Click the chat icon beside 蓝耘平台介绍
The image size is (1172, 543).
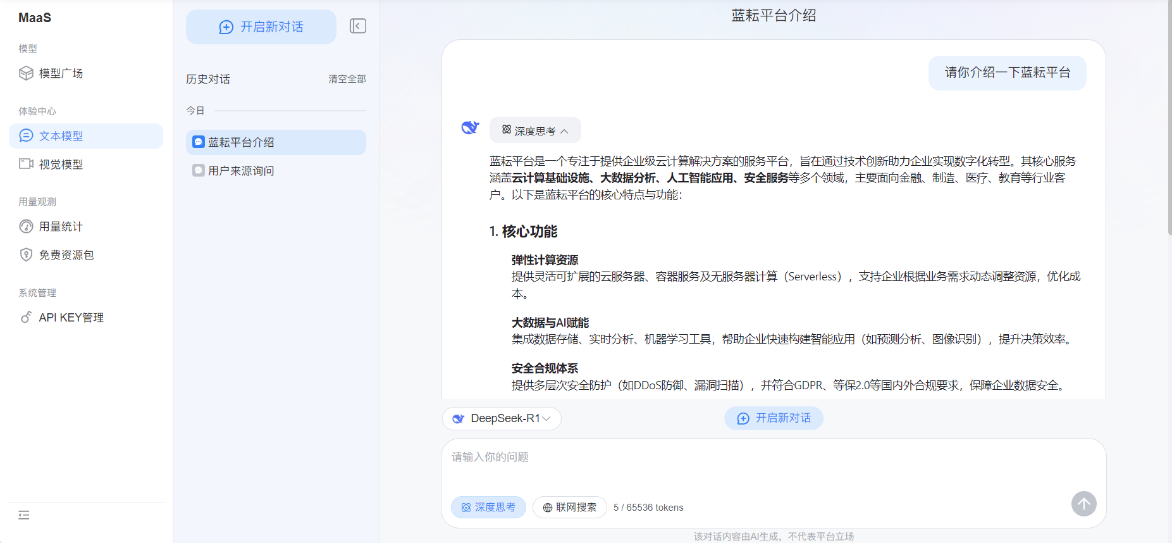click(x=199, y=142)
